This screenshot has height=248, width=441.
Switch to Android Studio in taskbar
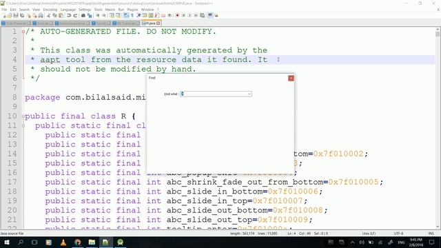[120, 242]
